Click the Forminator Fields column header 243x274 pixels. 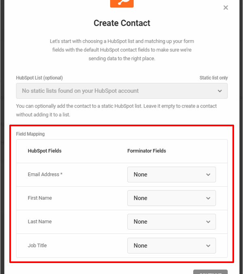(x=147, y=151)
